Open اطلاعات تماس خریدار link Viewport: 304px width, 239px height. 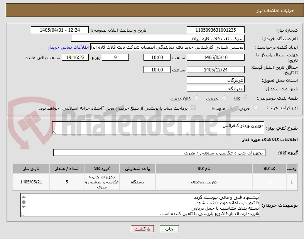coord(68,47)
